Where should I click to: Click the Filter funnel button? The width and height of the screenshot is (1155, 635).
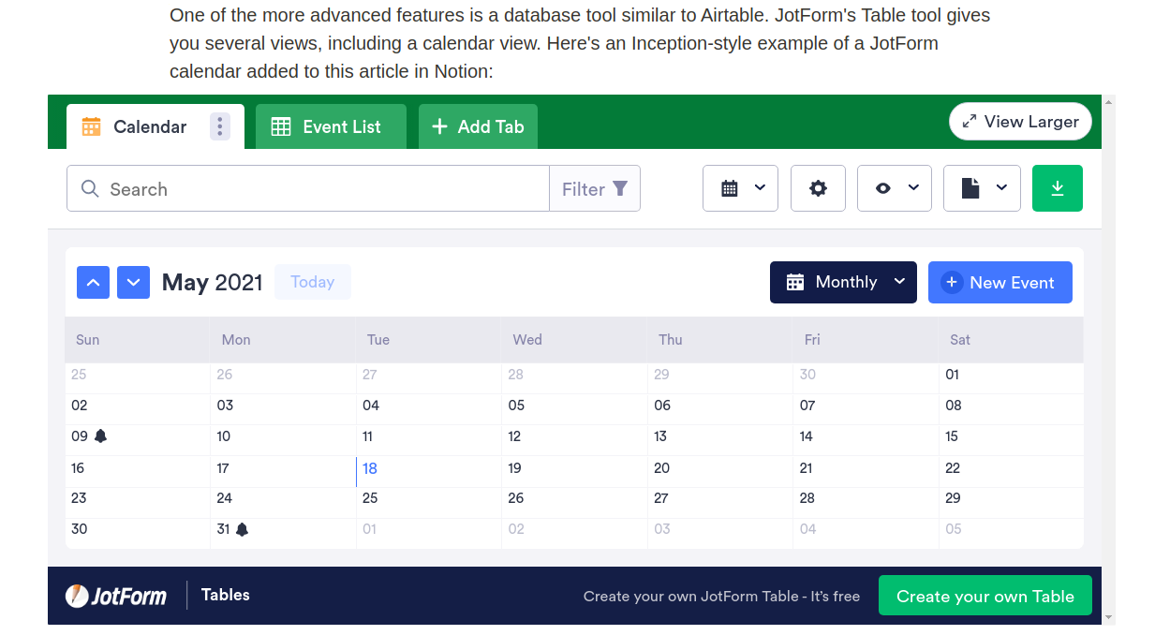coord(594,188)
